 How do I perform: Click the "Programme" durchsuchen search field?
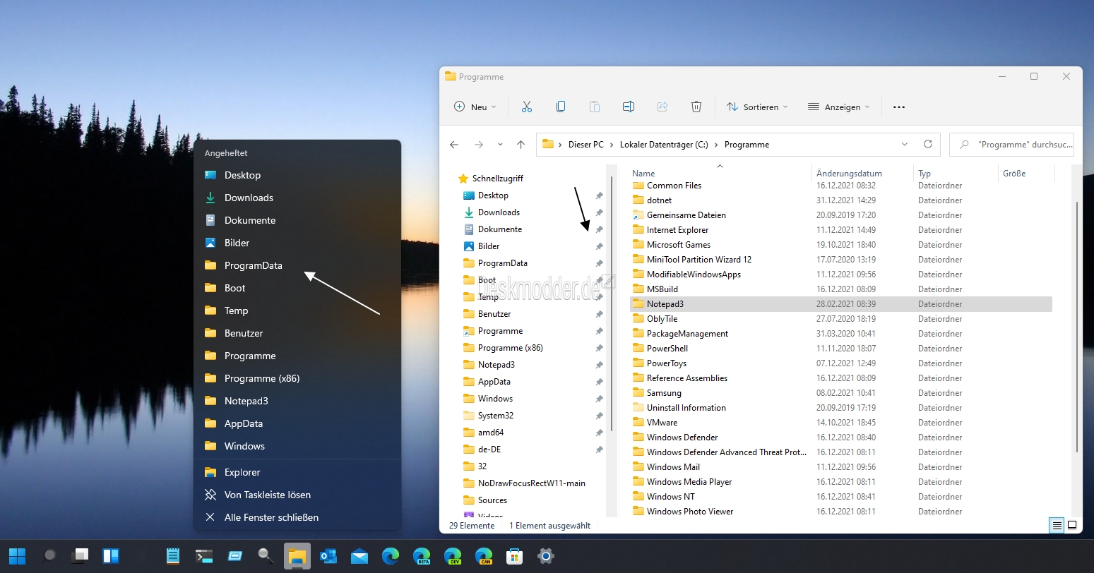coord(1011,144)
